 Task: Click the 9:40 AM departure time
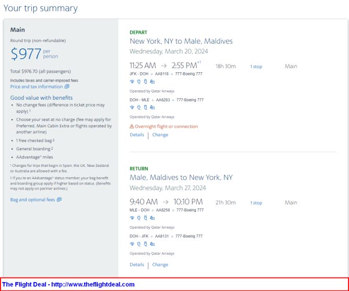pyautogui.click(x=144, y=202)
